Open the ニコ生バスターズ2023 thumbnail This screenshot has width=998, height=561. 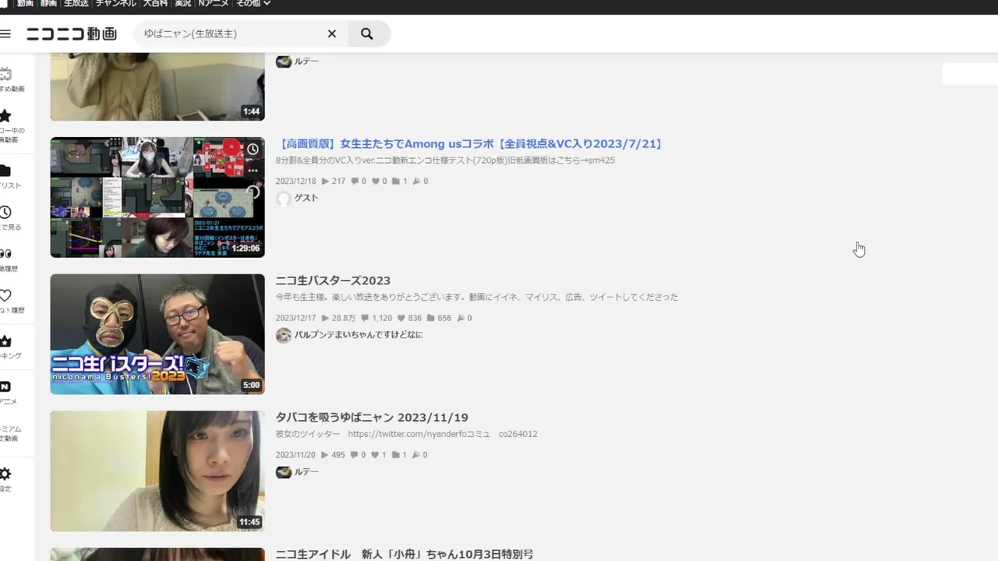pyautogui.click(x=157, y=334)
